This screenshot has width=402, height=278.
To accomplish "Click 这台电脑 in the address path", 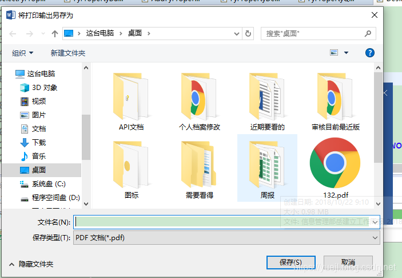I will 100,33.
